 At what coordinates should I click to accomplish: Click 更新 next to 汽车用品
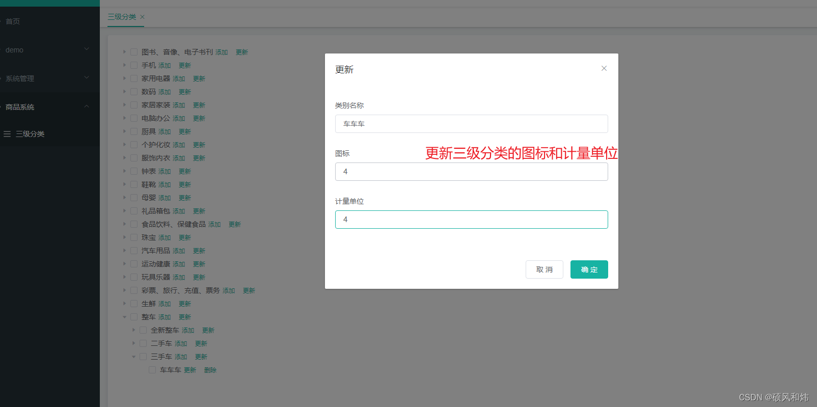pos(199,251)
